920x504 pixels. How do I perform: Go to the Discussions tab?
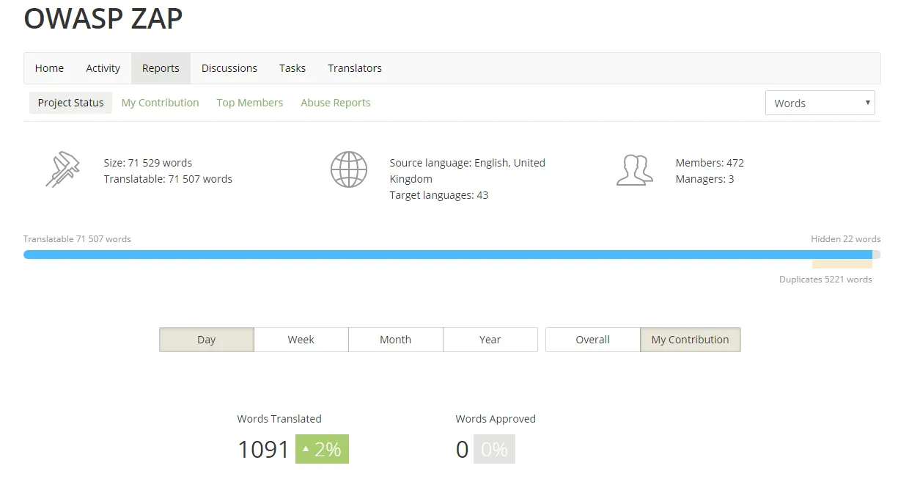pyautogui.click(x=229, y=68)
